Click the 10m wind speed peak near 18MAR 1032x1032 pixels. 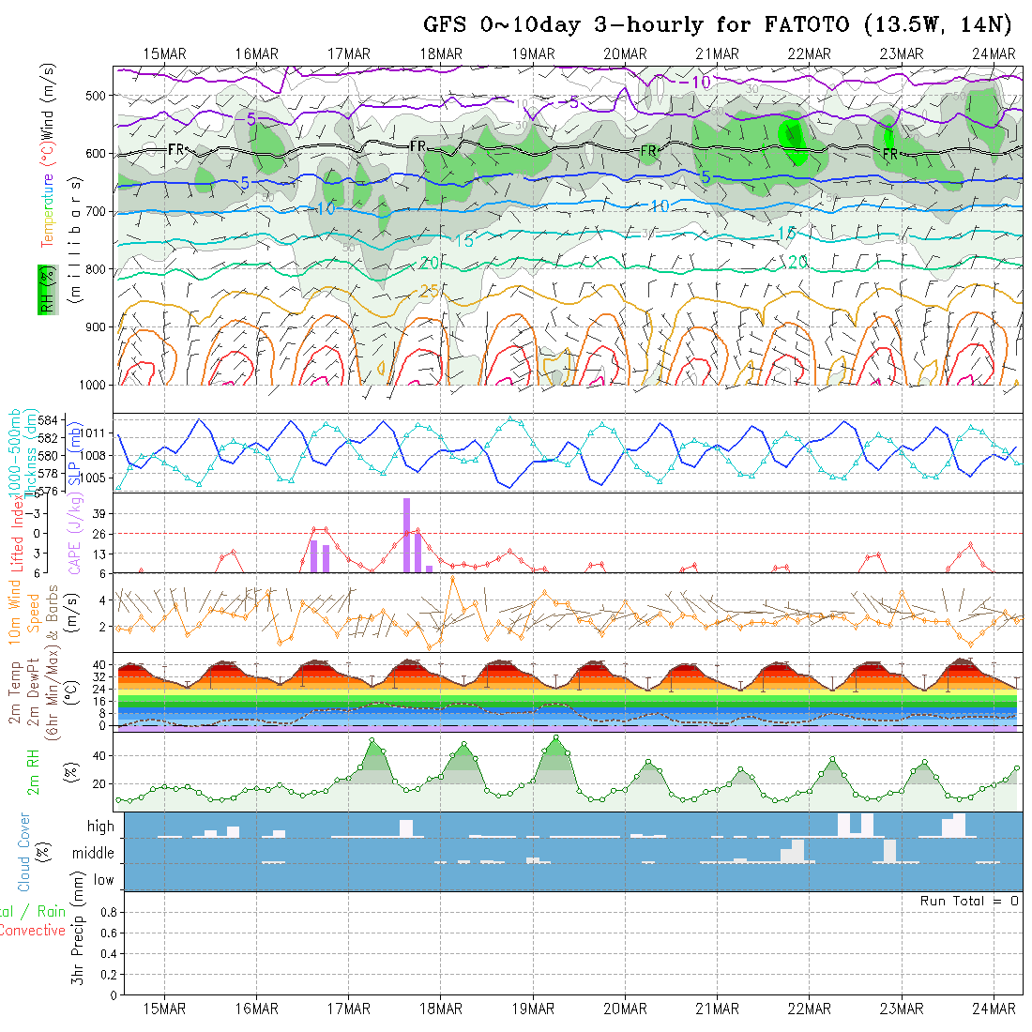453,578
